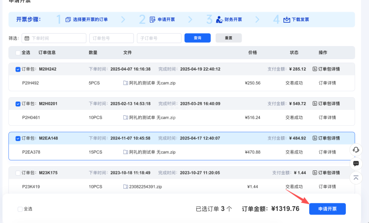Toggle the bottom bar 全选 checkbox

click(20, 209)
